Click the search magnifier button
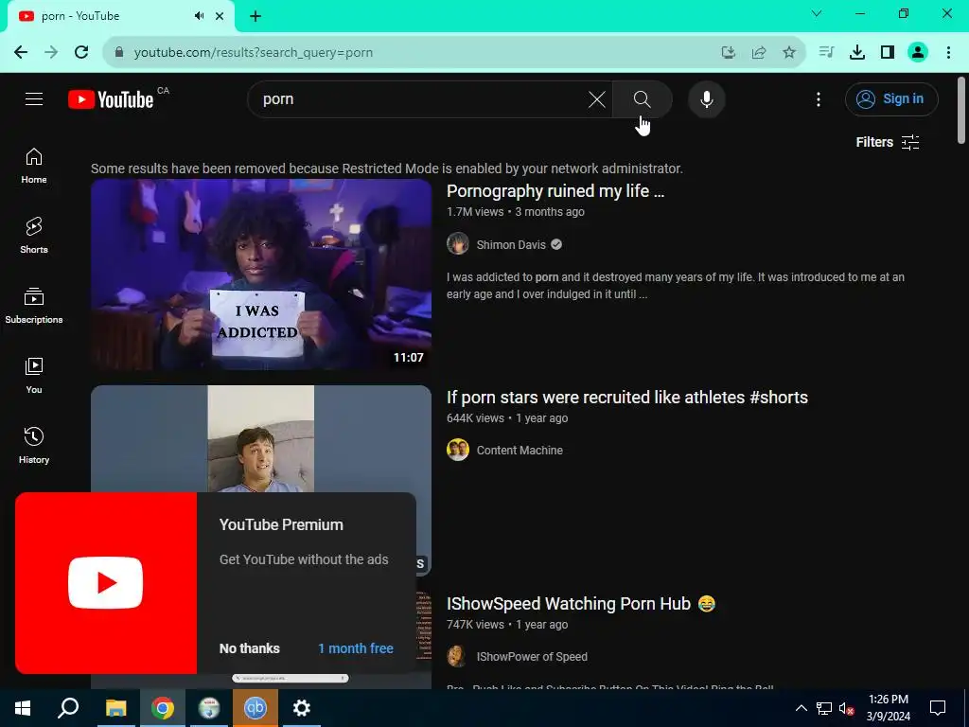Image resolution: width=969 pixels, height=727 pixels. (643, 98)
